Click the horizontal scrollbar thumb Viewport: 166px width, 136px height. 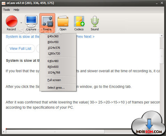click(55, 132)
